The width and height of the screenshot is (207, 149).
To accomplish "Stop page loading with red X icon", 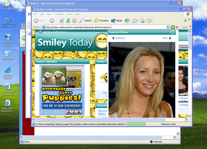I will click(x=61, y=21).
